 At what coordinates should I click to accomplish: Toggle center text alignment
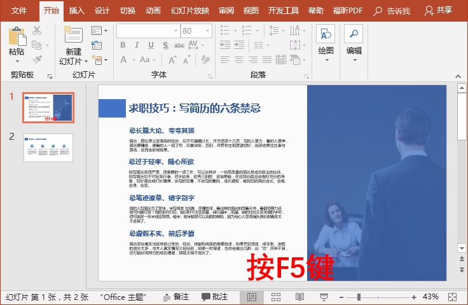(239, 60)
